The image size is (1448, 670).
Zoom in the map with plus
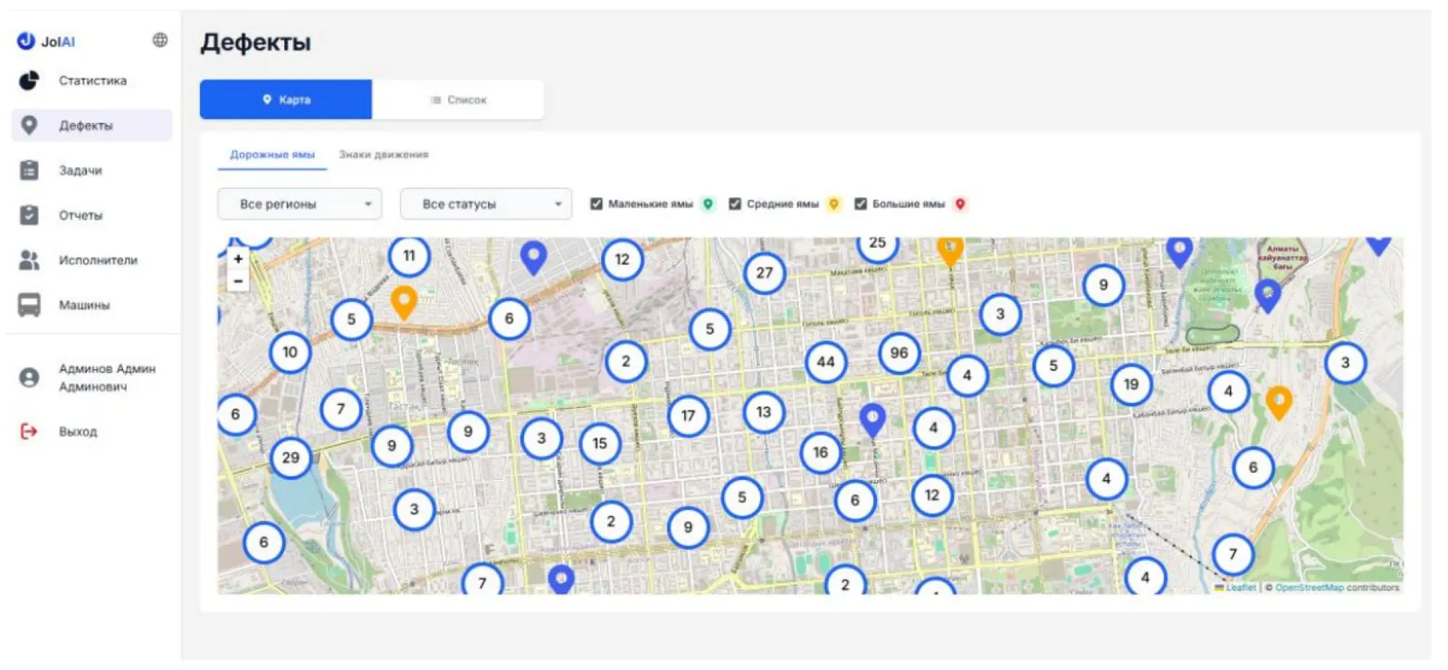(x=238, y=259)
